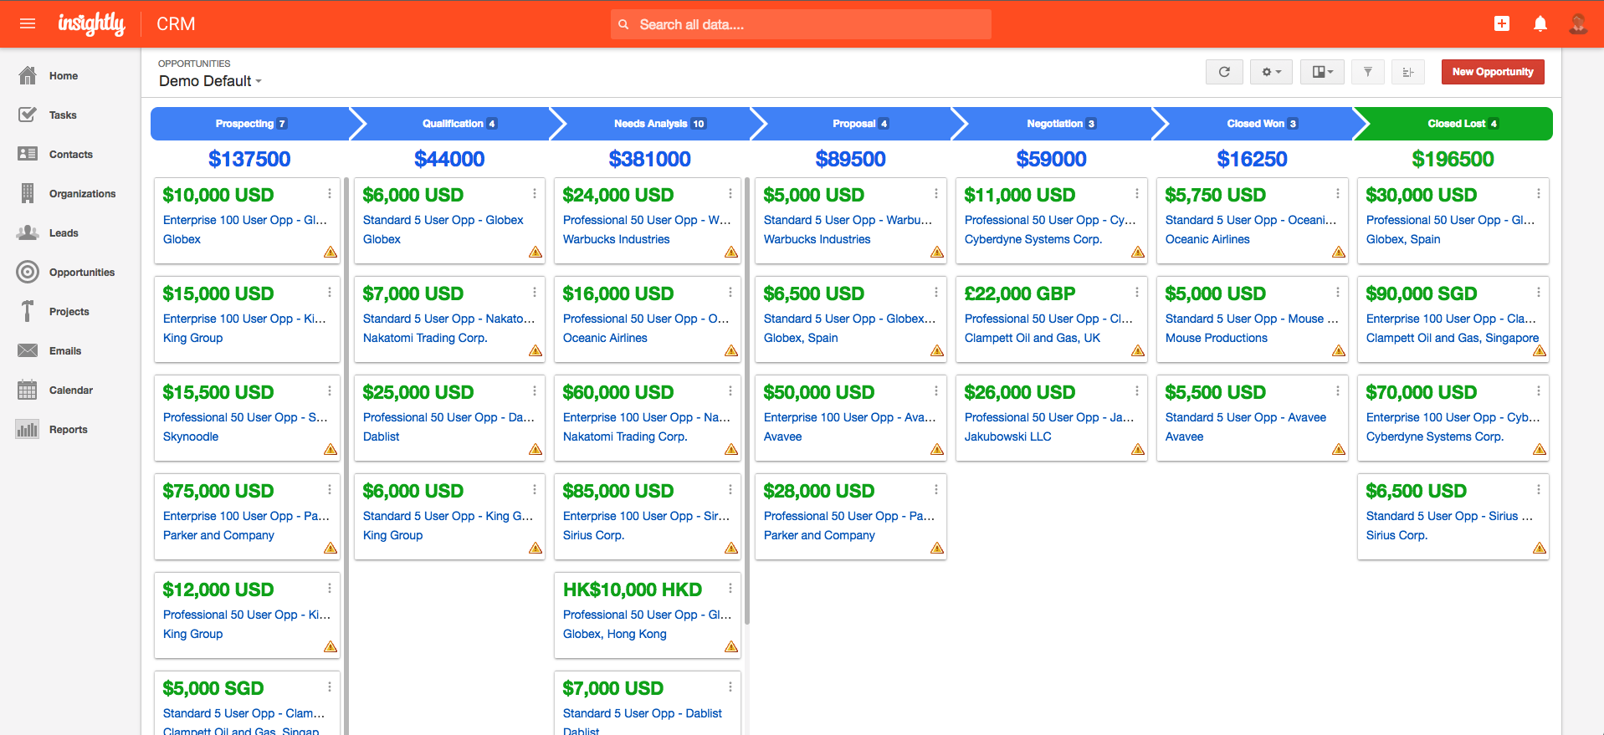The height and width of the screenshot is (735, 1604).
Task: Click the user profile avatar
Action: coord(1578,23)
